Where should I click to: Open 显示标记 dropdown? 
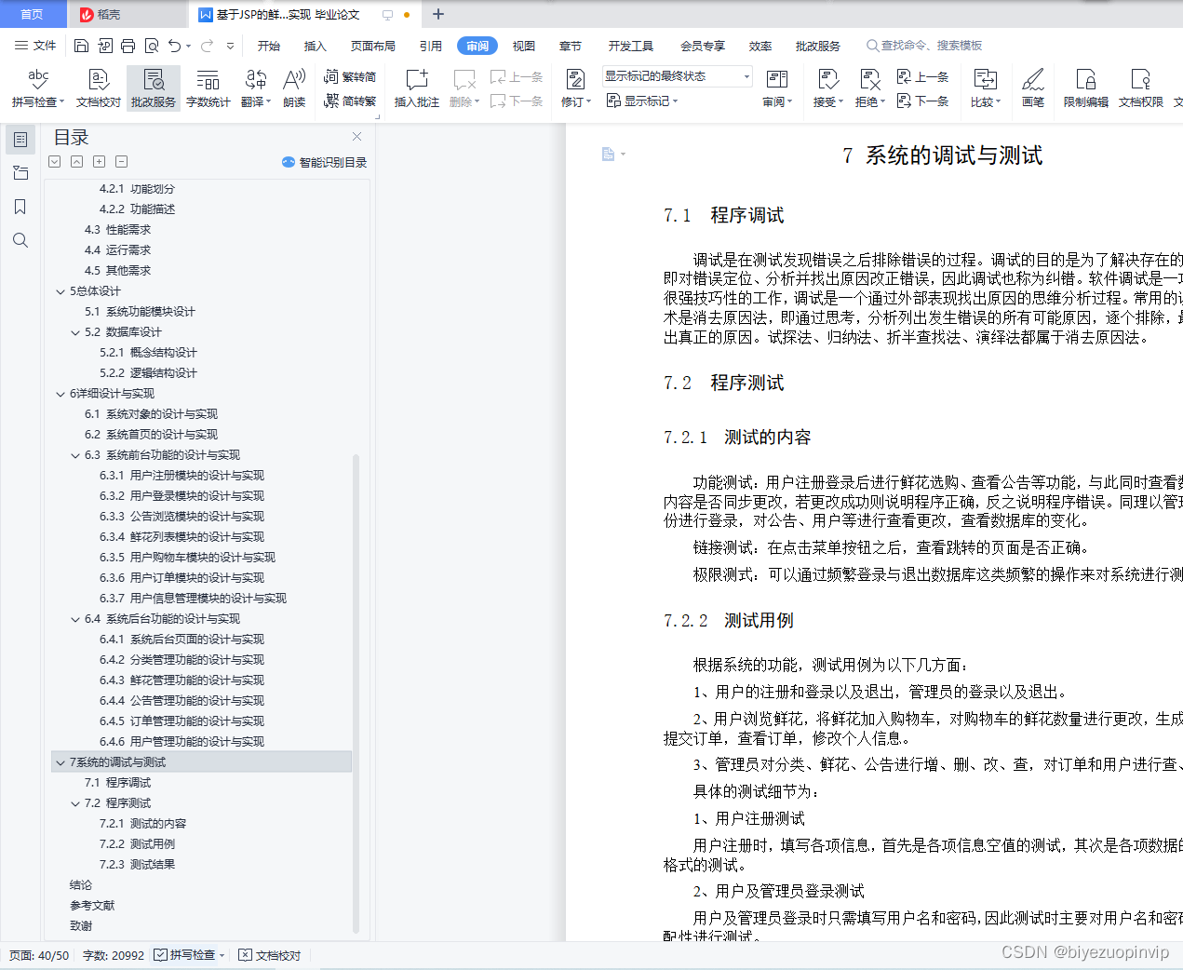(x=642, y=101)
